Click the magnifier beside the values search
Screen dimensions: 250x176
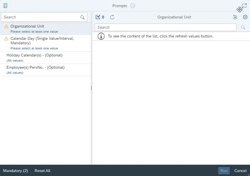243,28
